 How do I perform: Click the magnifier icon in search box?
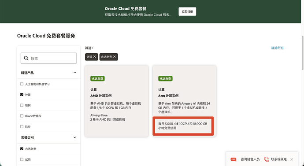click(x=26, y=58)
